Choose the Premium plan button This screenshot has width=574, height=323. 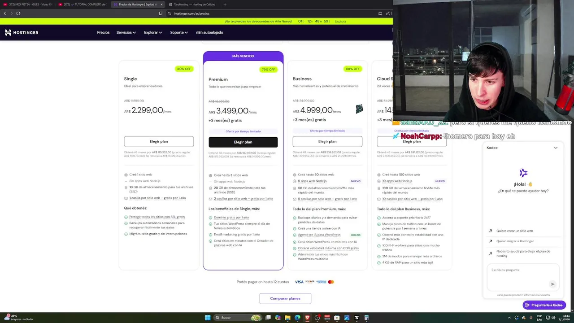click(243, 142)
